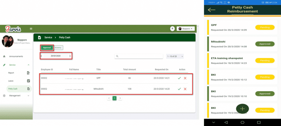Tap the floating plus button to add a request
The height and width of the screenshot is (126, 281).
(x=242, y=109)
